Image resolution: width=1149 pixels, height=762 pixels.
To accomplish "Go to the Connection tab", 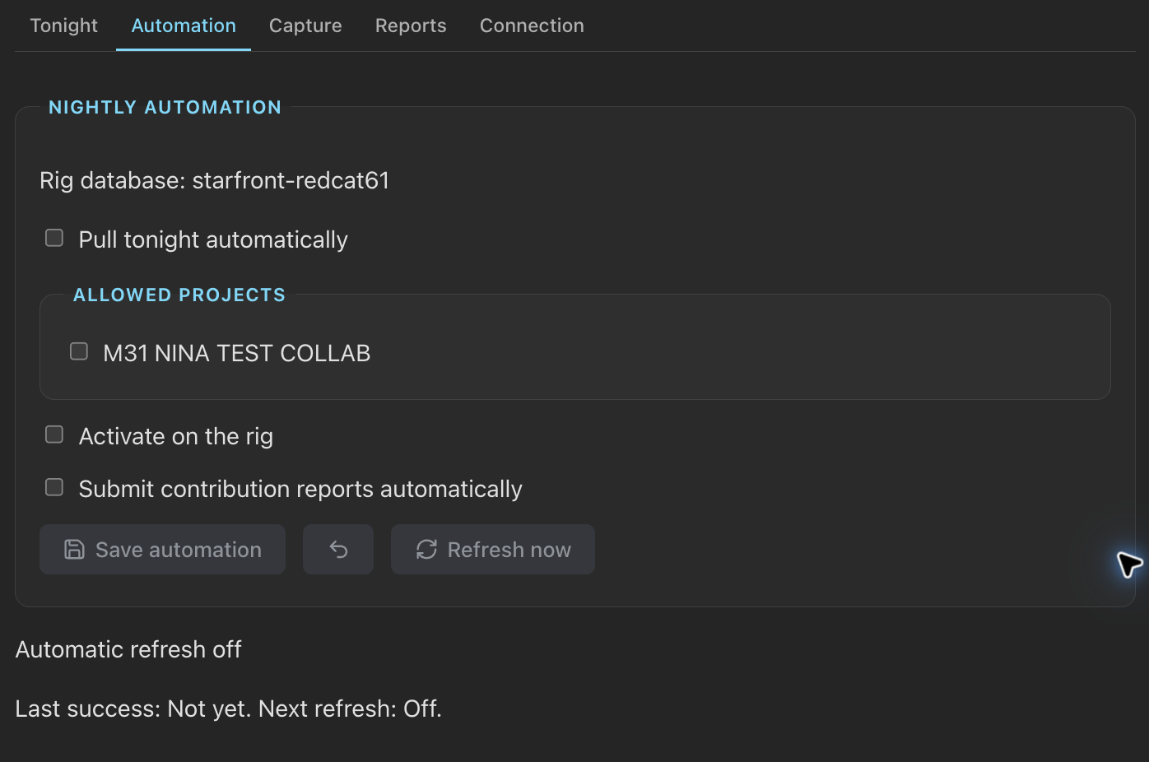I will 532,26.
